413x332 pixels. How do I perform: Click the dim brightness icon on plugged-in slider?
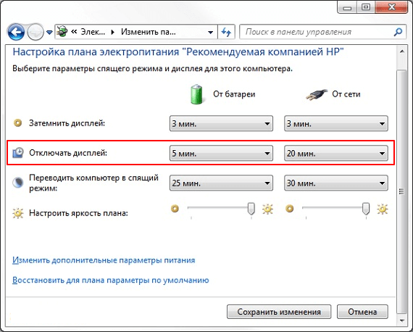289,209
